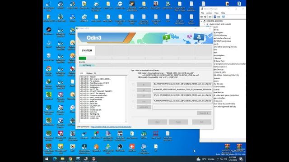
Task: Open the Mass D/L dropdown button
Action: [x=204, y=113]
